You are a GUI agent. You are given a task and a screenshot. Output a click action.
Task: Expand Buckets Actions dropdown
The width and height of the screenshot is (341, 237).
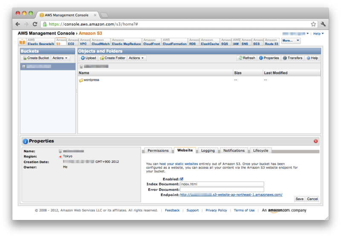tap(60, 58)
